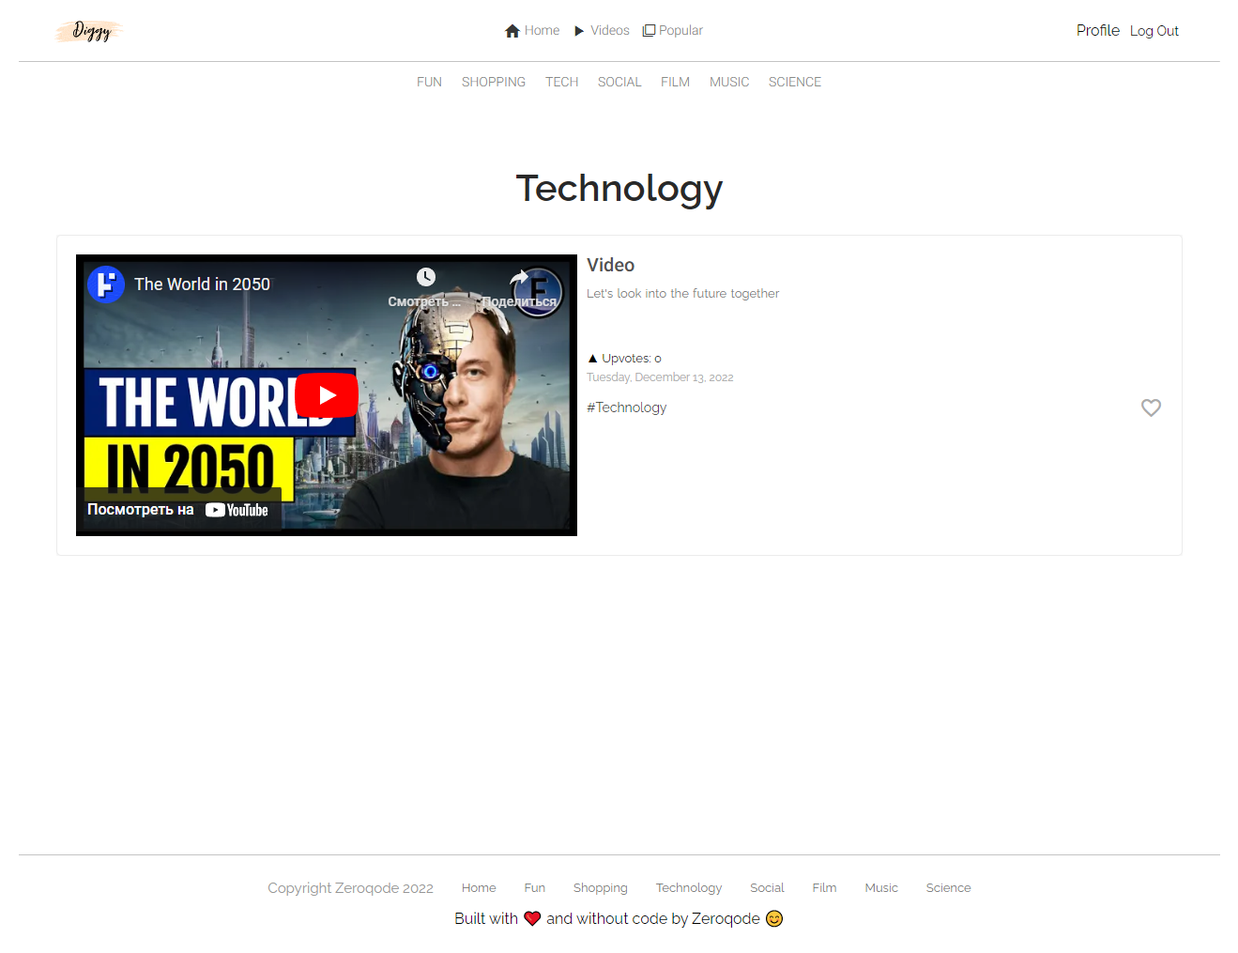
Task: Select the MUSIC category tab
Action: tap(729, 83)
